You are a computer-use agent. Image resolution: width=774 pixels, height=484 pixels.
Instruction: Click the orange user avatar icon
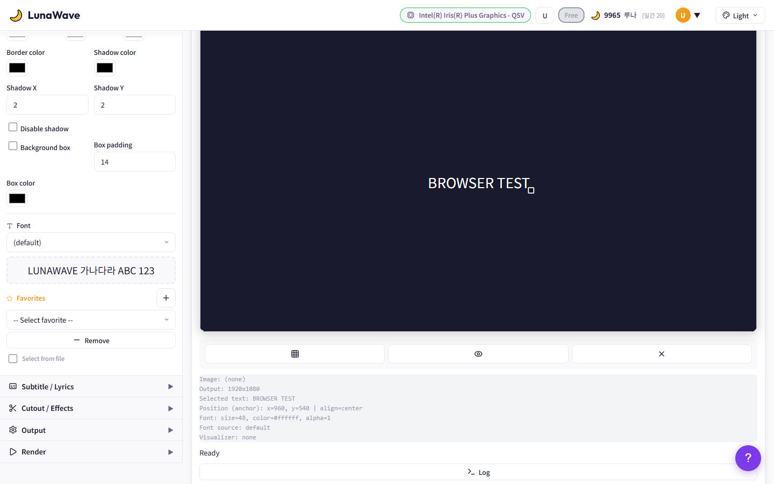[x=683, y=15]
